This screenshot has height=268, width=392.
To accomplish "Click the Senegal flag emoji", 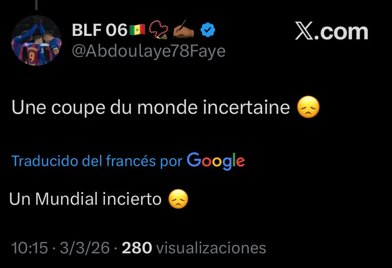I will pos(137,30).
